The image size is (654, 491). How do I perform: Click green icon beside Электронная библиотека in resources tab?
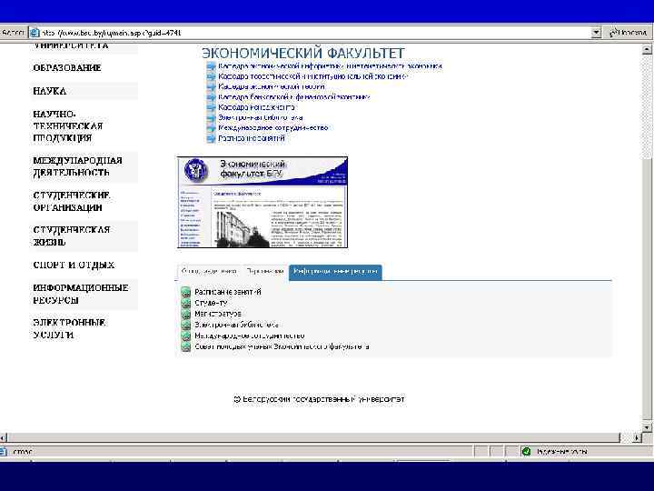(x=185, y=325)
